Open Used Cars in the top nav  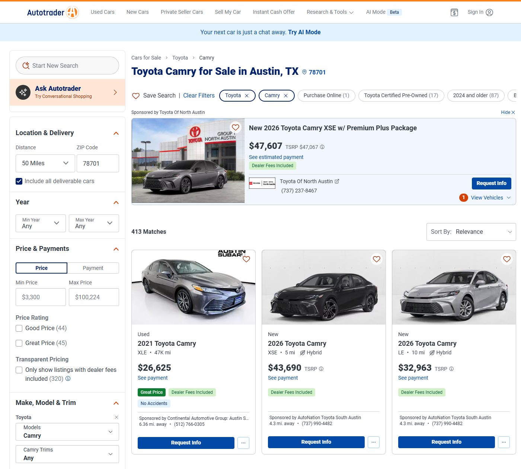103,12
